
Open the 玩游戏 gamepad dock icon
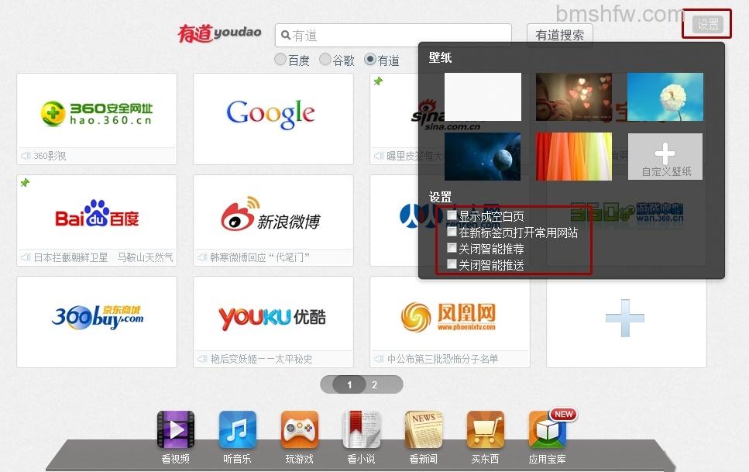coord(300,430)
